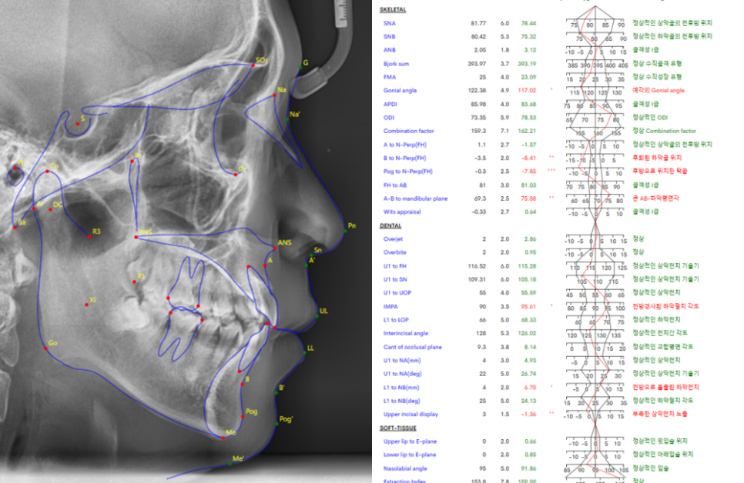The width and height of the screenshot is (744, 483).
Task: Click the red 117.02 Gonial angle value
Action: click(528, 91)
